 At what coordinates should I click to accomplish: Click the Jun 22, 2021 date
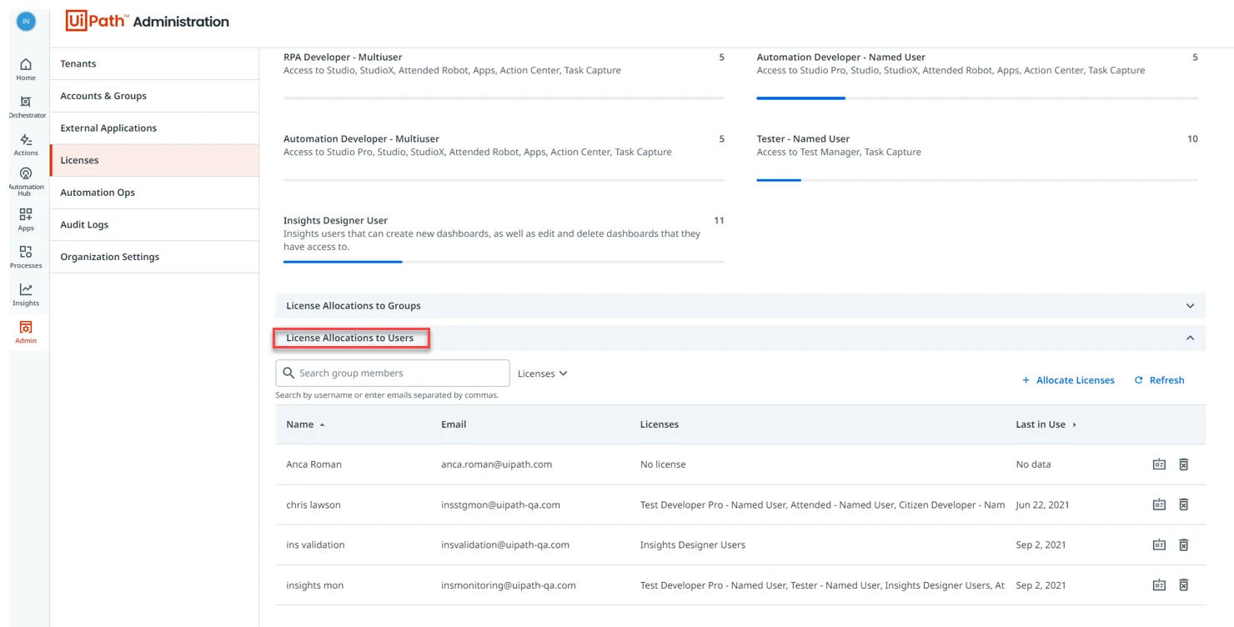(1042, 504)
